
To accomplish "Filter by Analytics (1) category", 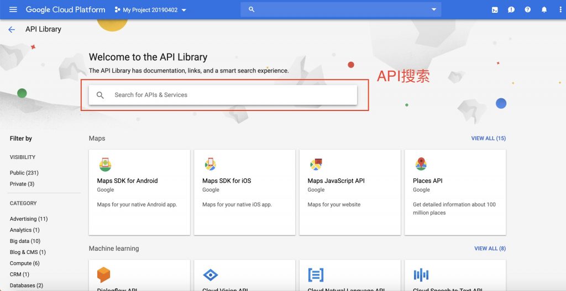I will pos(24,230).
